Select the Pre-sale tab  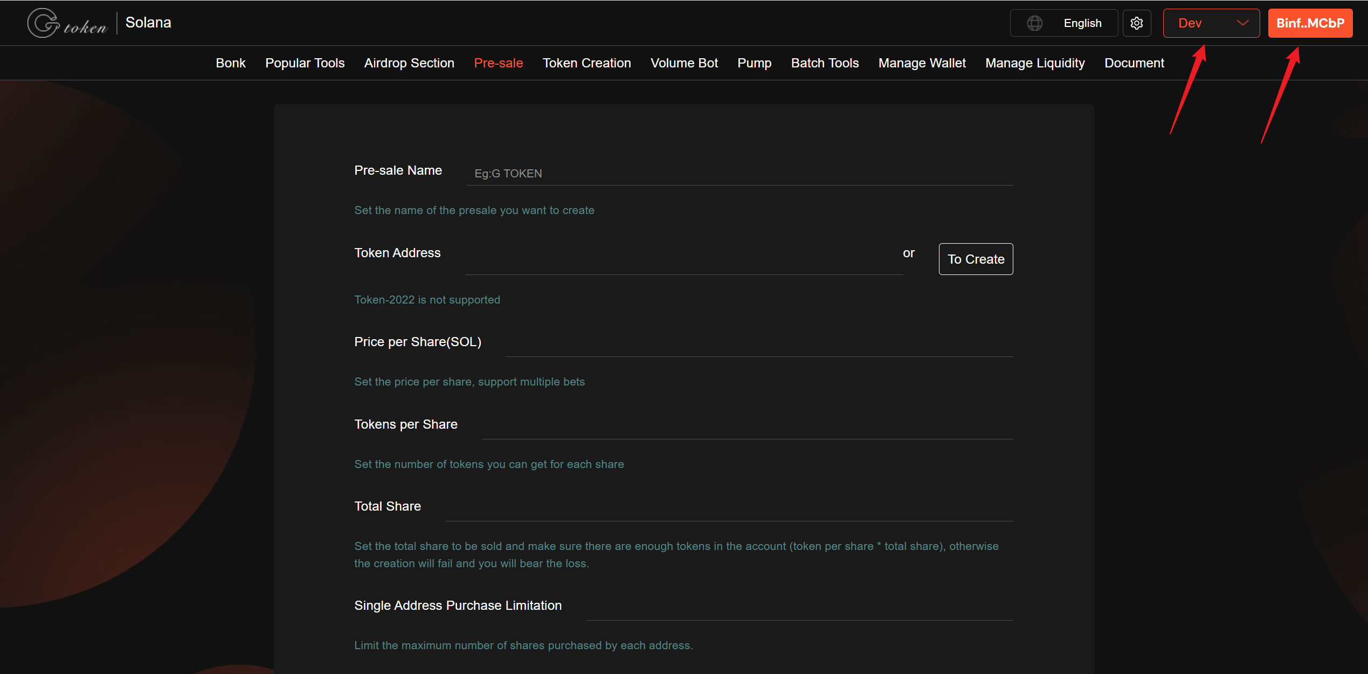[x=498, y=63]
